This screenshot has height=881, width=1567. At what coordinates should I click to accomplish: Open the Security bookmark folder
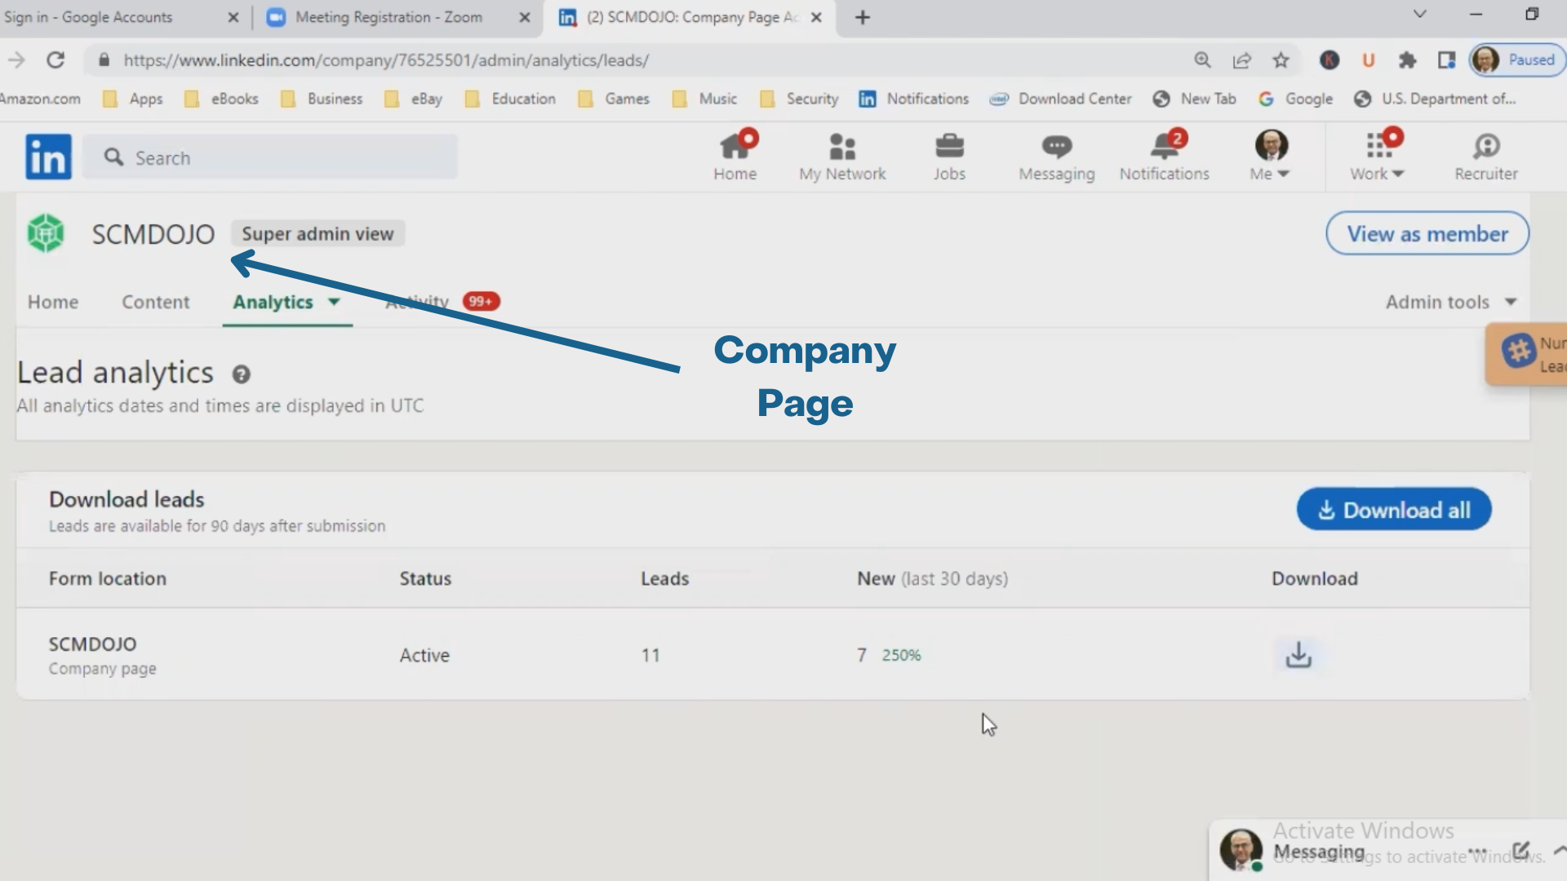point(798,99)
